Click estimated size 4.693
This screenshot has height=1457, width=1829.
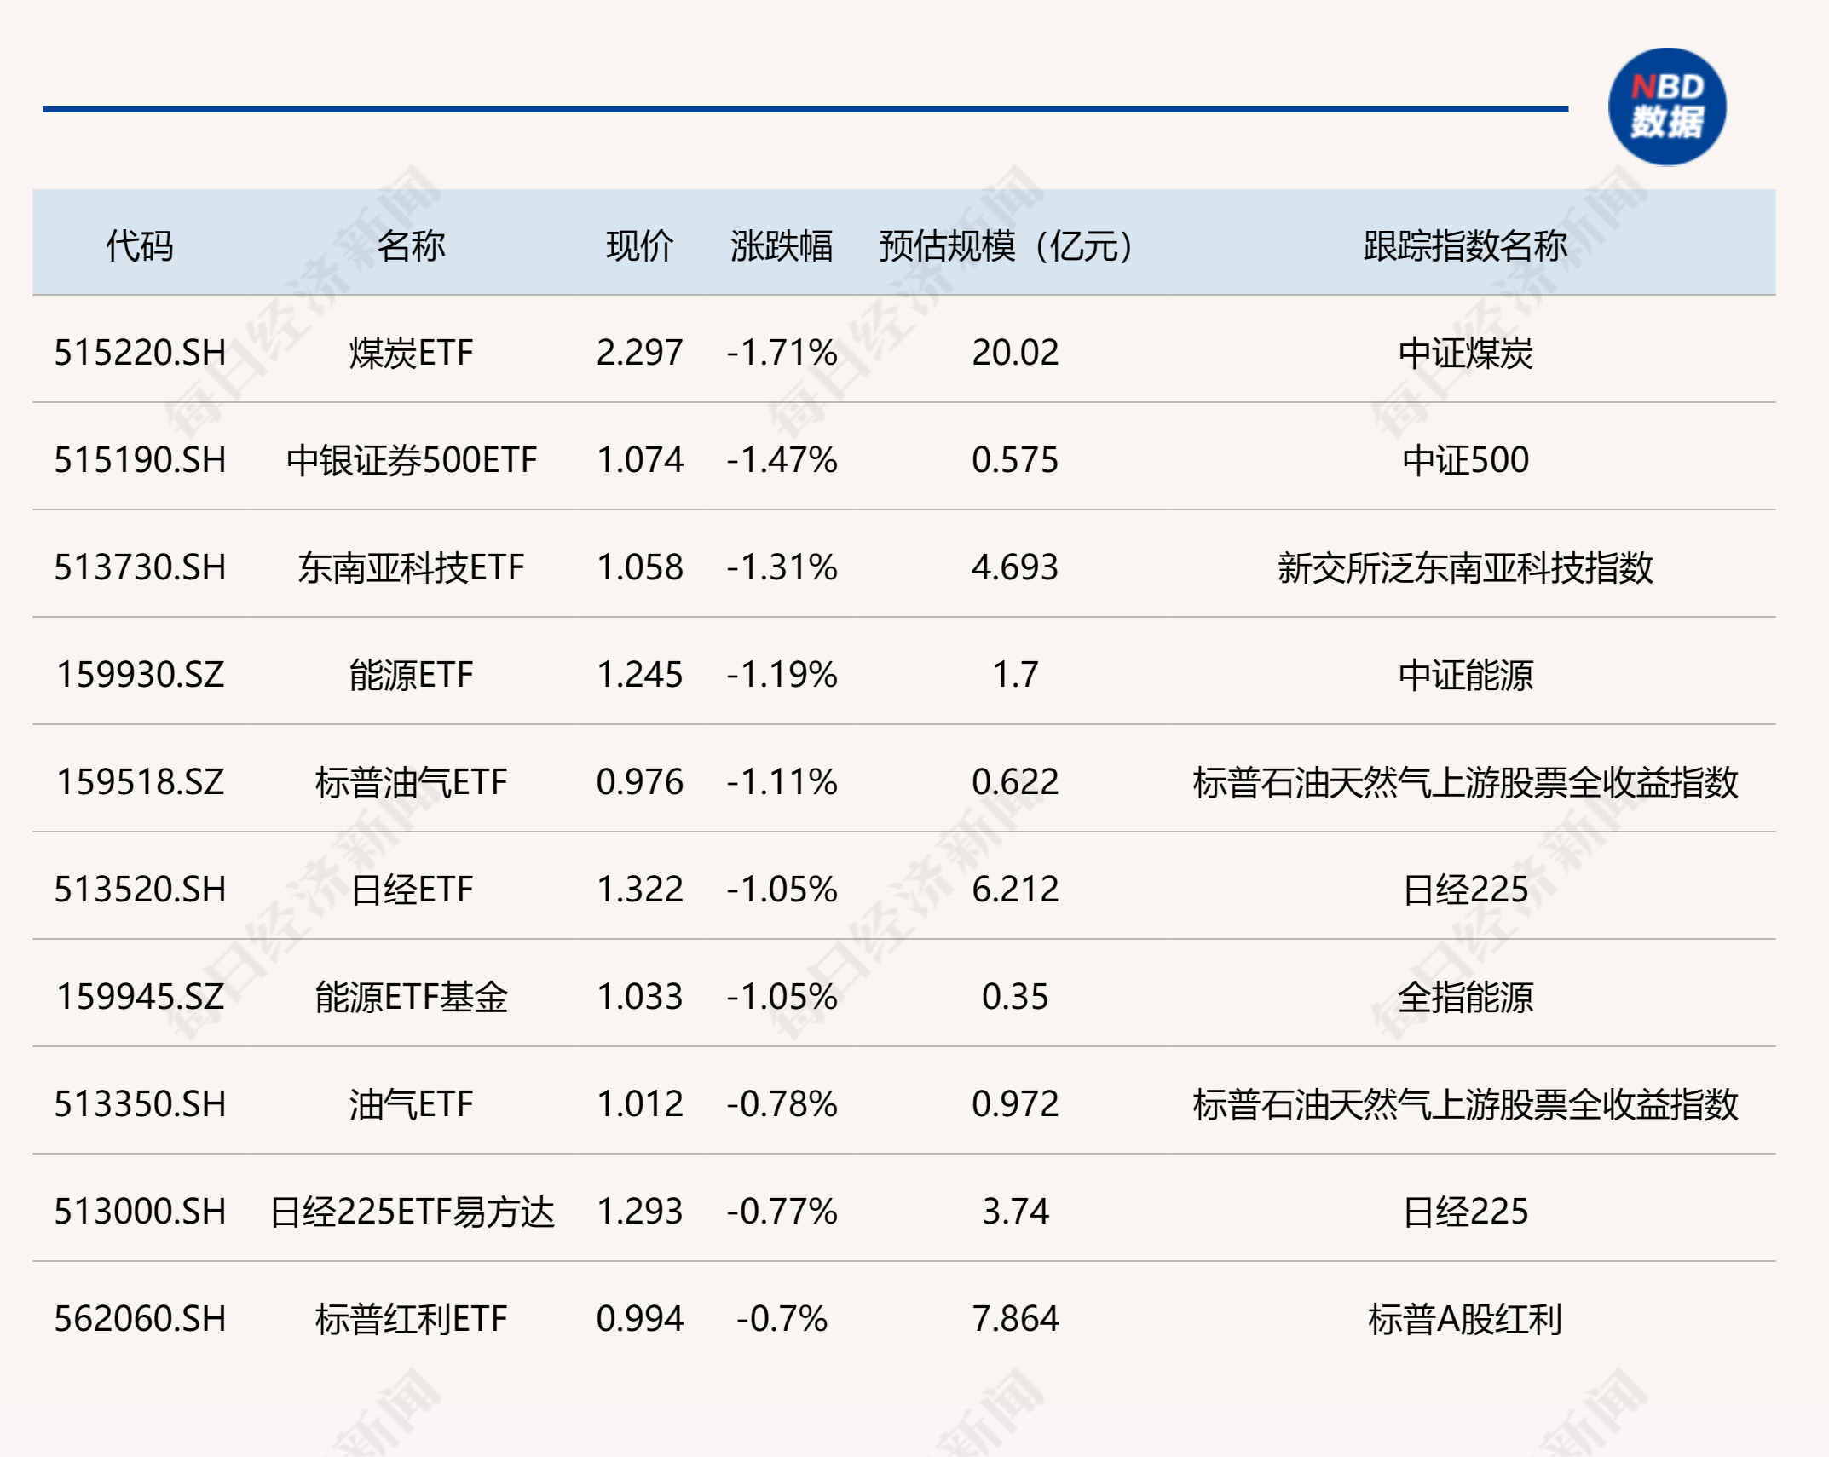[1015, 567]
